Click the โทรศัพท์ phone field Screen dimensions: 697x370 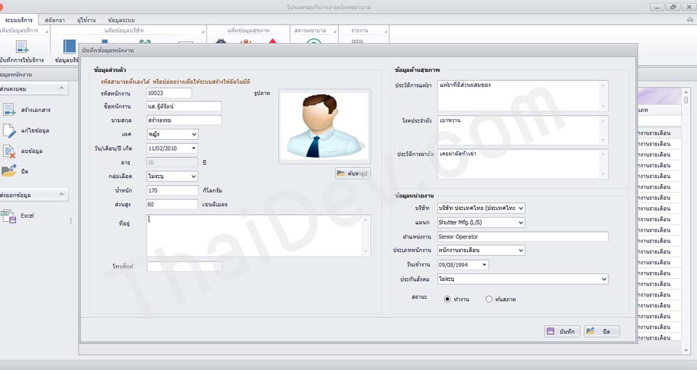pos(185,266)
